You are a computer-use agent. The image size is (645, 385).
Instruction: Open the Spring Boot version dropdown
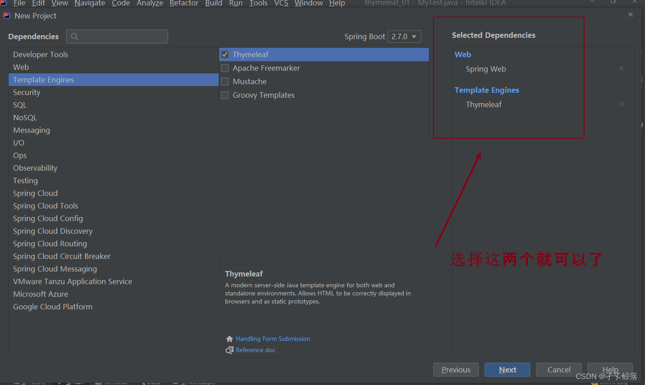(x=404, y=36)
